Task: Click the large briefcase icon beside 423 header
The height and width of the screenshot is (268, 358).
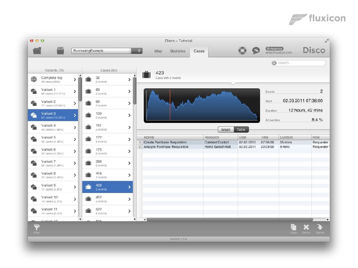Action: (x=146, y=75)
